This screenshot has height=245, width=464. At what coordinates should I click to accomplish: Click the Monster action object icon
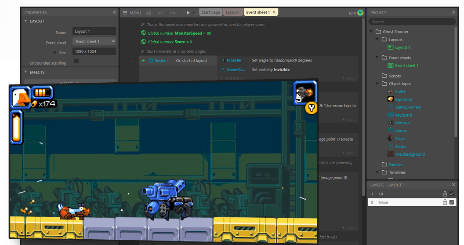pyautogui.click(x=223, y=60)
